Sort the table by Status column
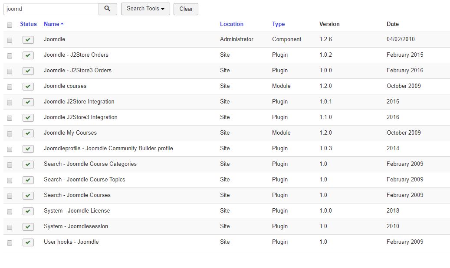 click(28, 24)
